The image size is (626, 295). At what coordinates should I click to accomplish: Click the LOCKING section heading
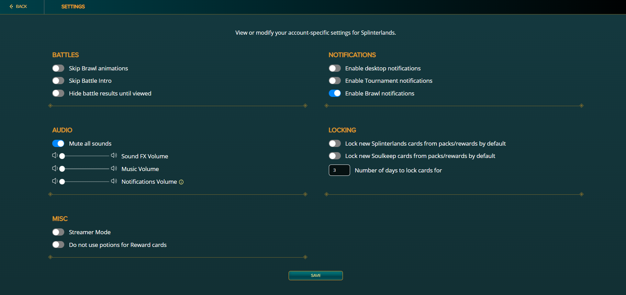pos(342,130)
